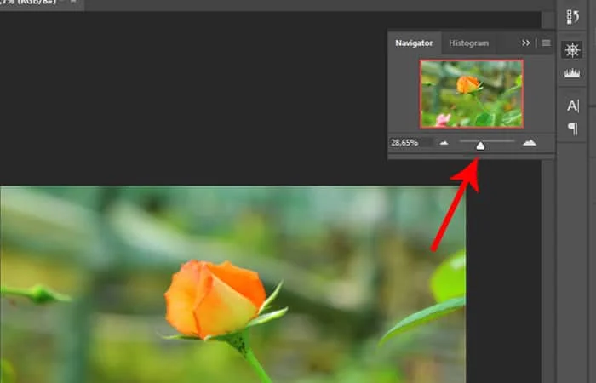Toggle the Navigator panel ship-wheel icon
Screen dimensions: 596x383
click(572, 49)
